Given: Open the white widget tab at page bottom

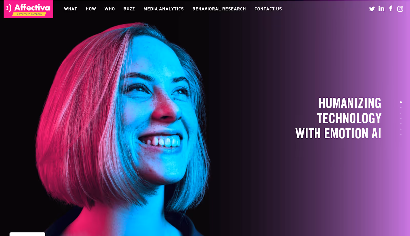Looking at the screenshot, I should pyautogui.click(x=27, y=234).
